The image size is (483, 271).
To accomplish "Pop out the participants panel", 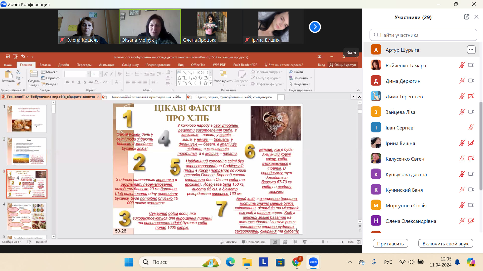I will click(466, 17).
